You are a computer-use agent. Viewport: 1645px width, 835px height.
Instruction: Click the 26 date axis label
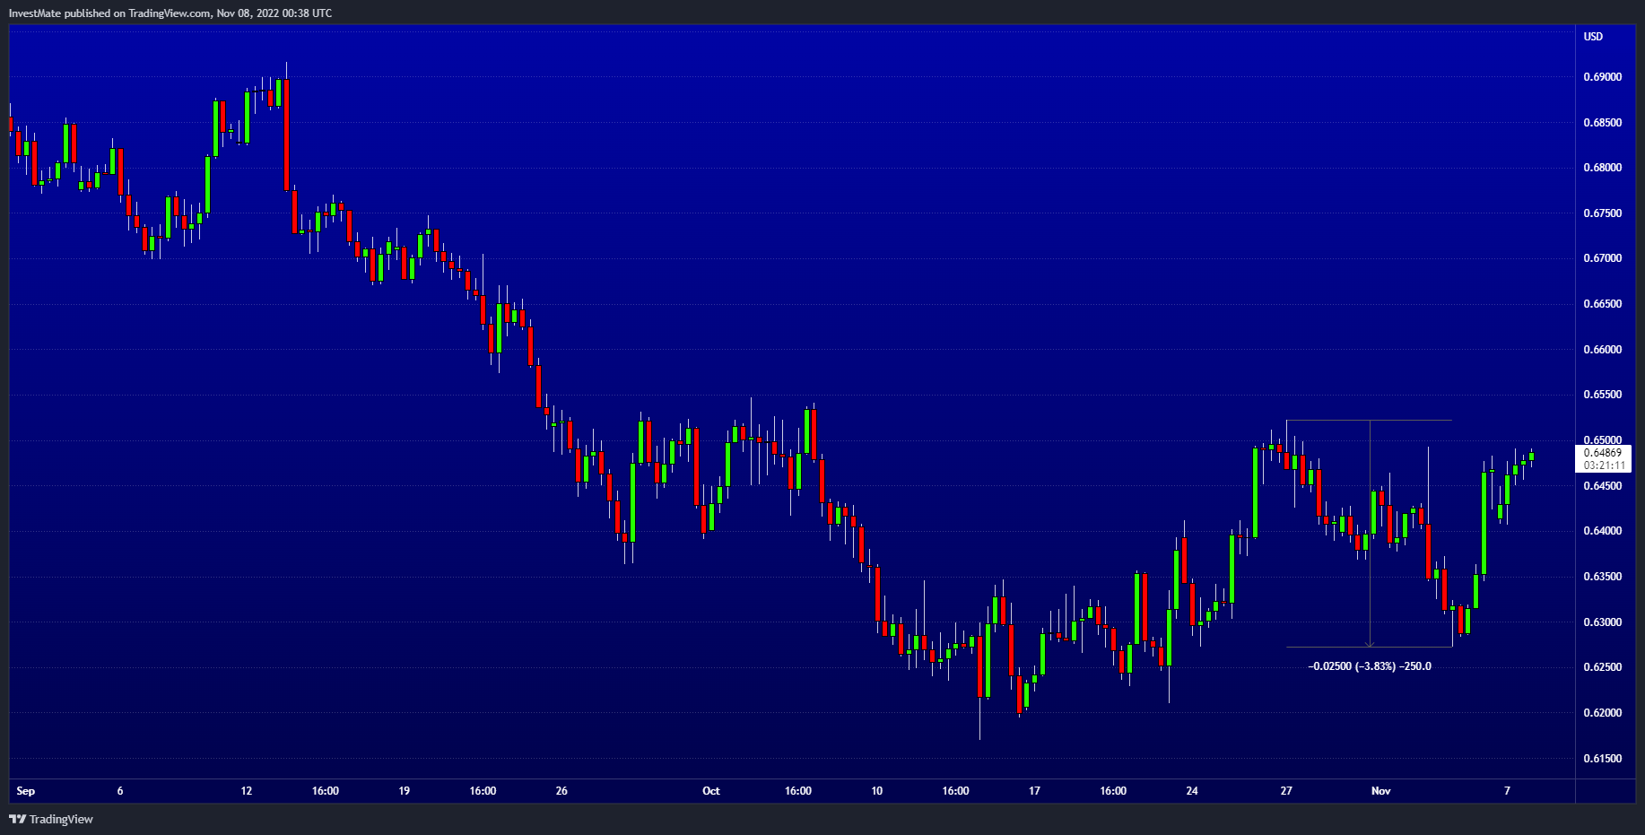pyautogui.click(x=561, y=791)
